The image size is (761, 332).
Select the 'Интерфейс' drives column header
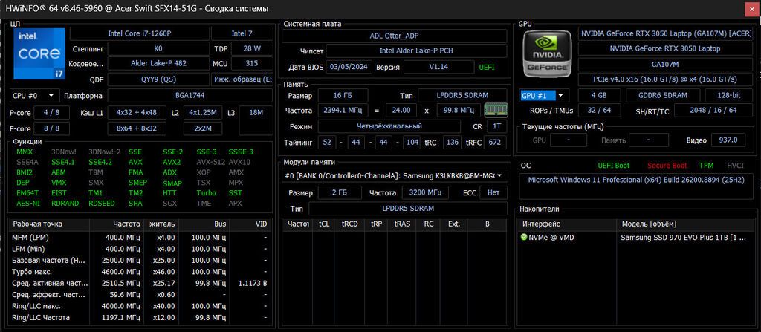click(569, 224)
